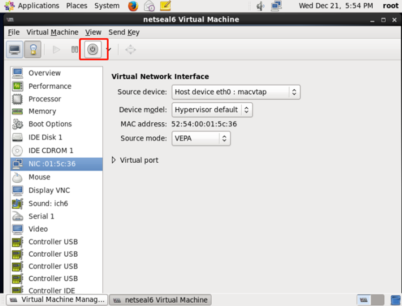Click the date and time clock

336,6
